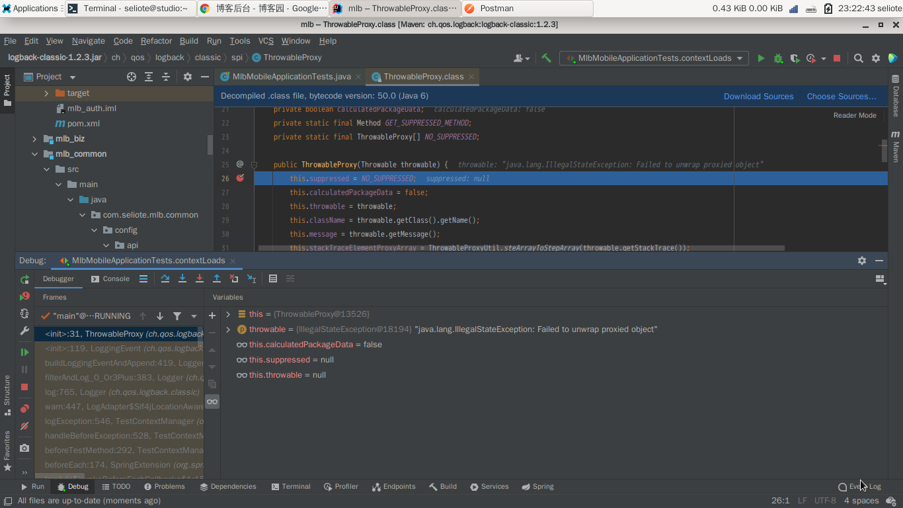
Task: Toggle Database tool window
Action: (896, 97)
